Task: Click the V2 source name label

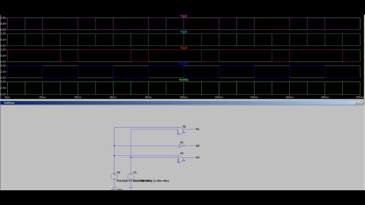Action: coord(118,173)
